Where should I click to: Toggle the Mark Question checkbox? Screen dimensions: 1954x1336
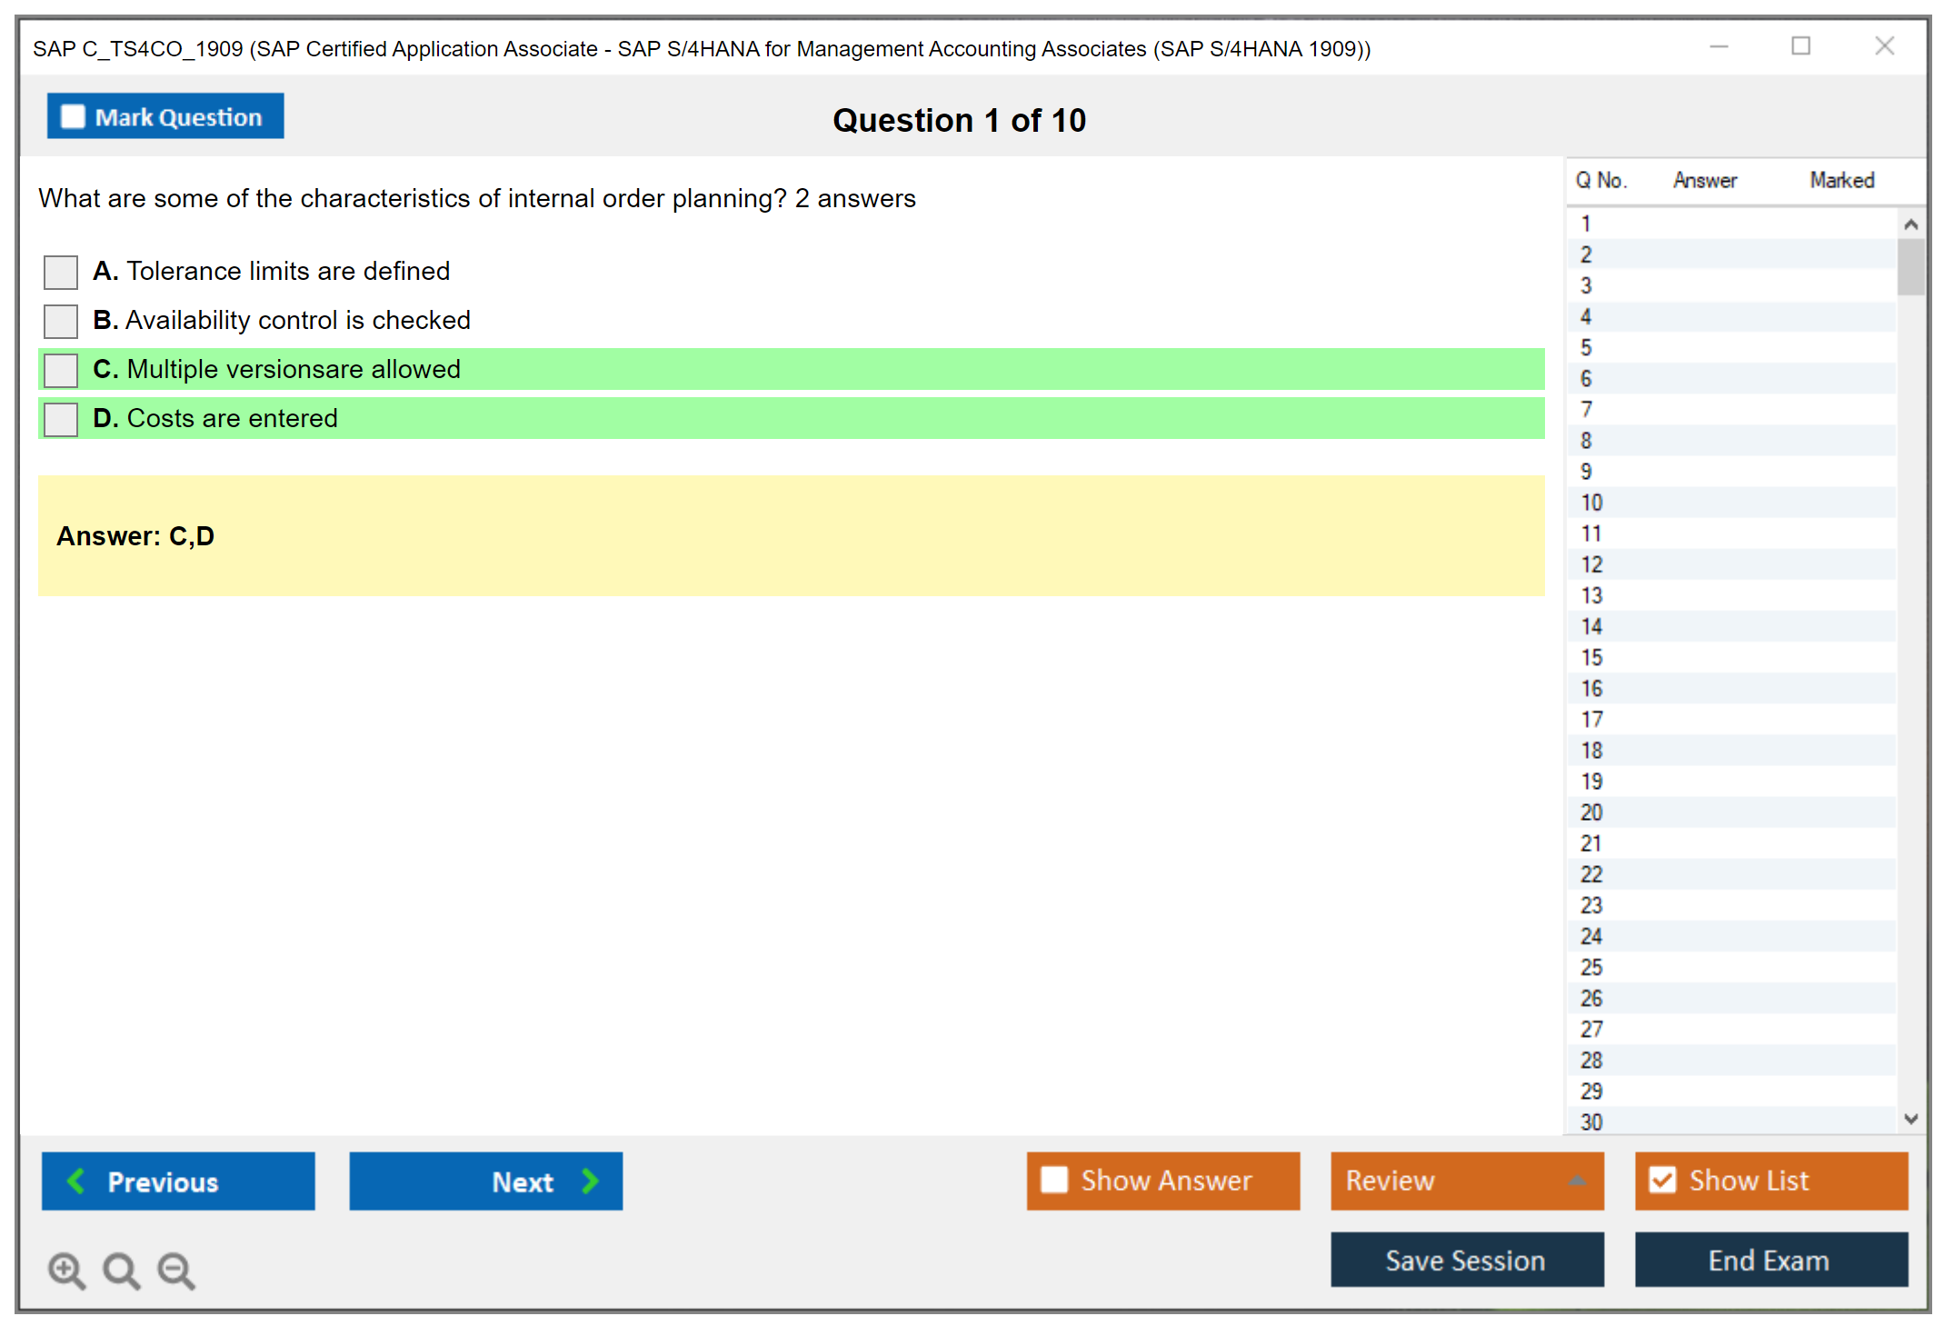pos(73,116)
